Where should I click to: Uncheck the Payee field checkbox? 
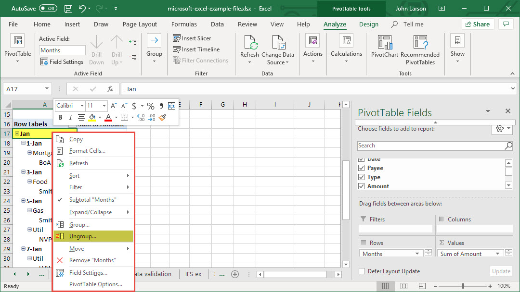(x=362, y=168)
